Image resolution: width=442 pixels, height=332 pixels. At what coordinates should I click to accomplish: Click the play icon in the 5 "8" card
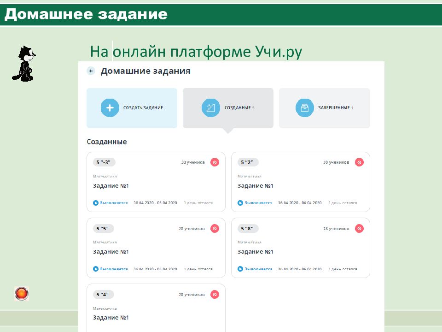pos(240,269)
